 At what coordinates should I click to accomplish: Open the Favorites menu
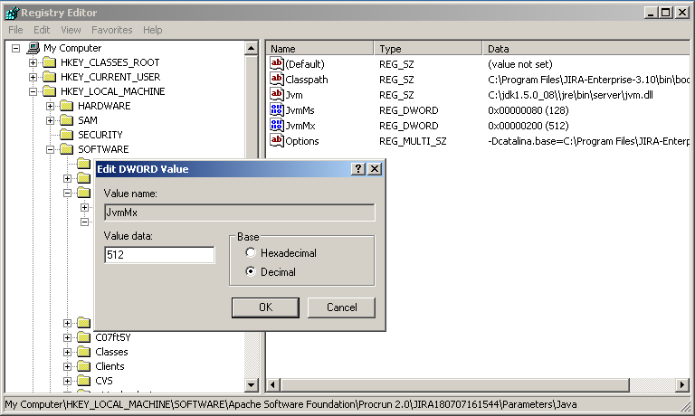111,30
